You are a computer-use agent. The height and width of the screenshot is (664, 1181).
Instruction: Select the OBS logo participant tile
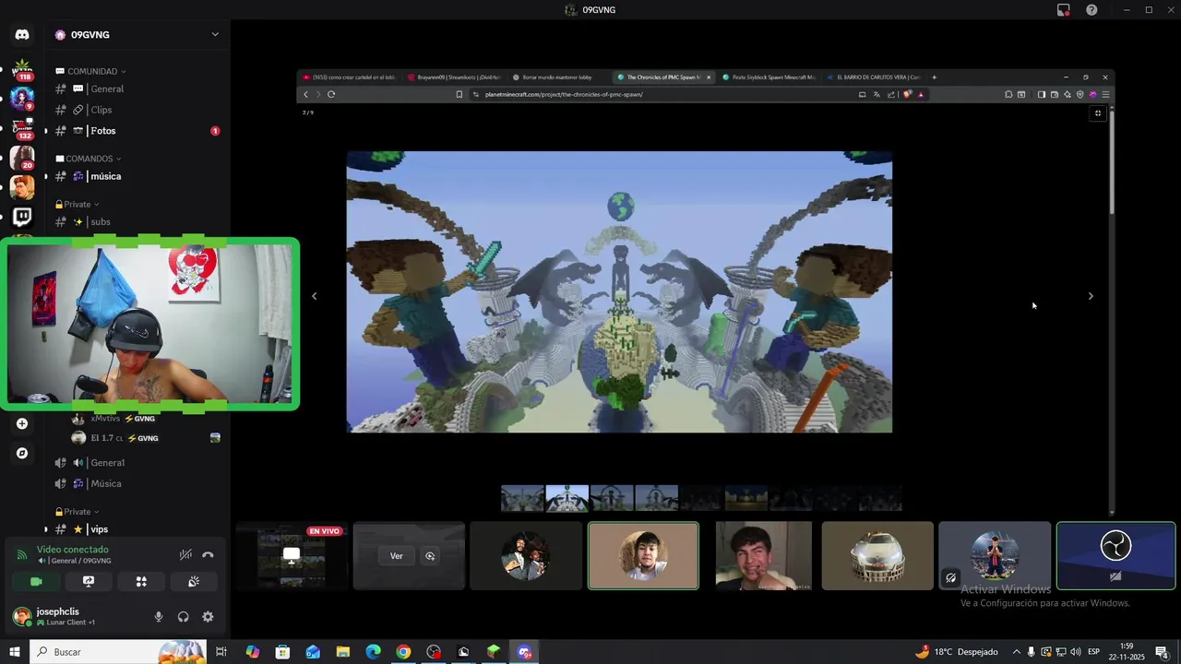pyautogui.click(x=1115, y=556)
